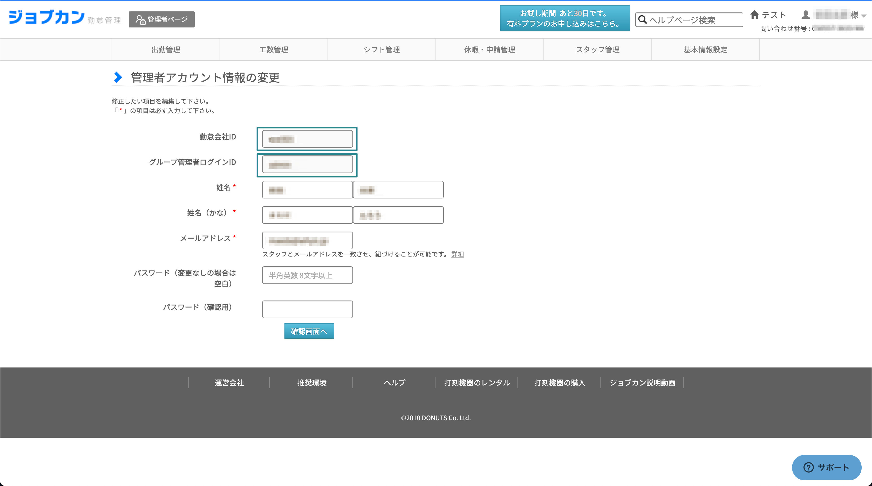This screenshot has width=872, height=486.
Task: Click the 管理者アカウント情報の変更 heading
Action: point(205,78)
